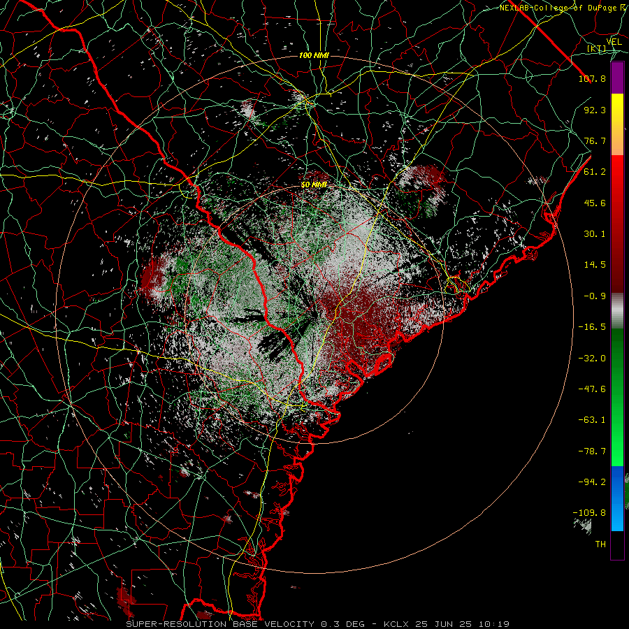Click the -47.6 velocity scale value
The image size is (629, 629).
(x=592, y=389)
